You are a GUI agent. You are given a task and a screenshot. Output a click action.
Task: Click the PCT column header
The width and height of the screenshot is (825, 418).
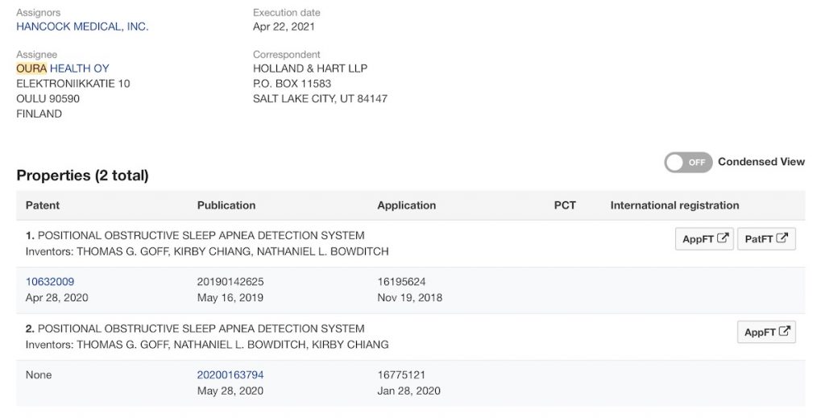(x=565, y=205)
